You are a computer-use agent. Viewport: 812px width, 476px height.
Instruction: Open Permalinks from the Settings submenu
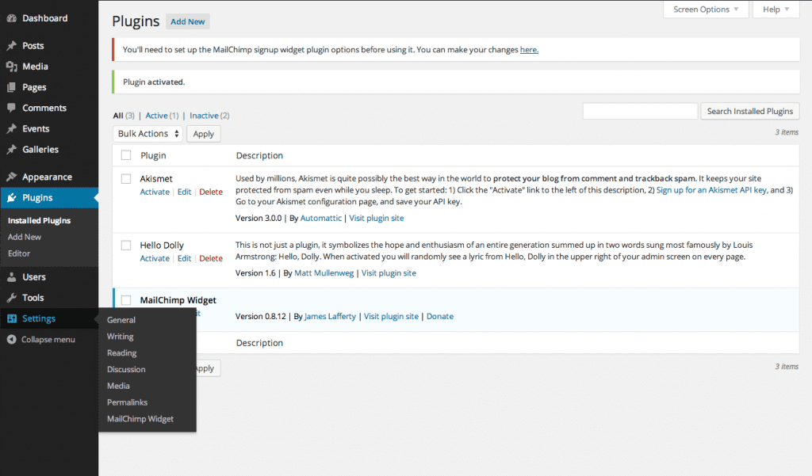click(127, 402)
